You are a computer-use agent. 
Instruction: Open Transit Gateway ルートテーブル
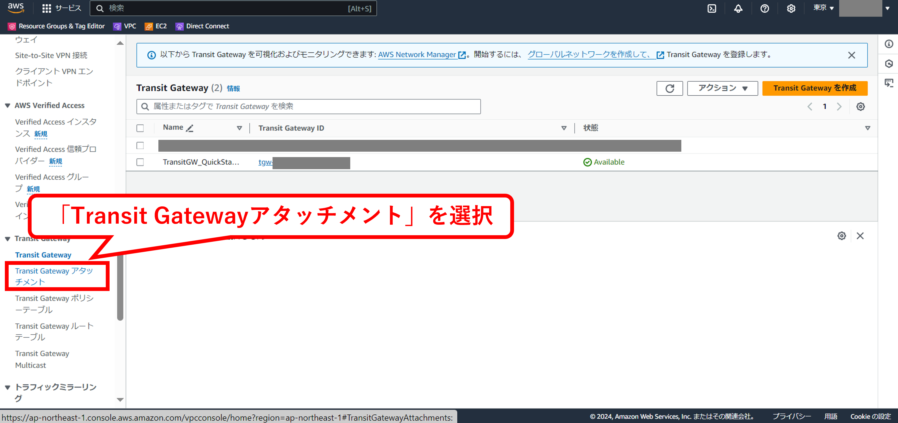pos(55,331)
